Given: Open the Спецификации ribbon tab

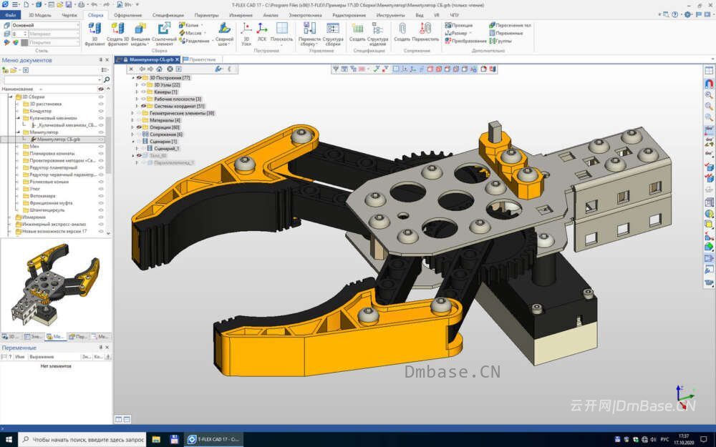Looking at the screenshot, I should (168, 15).
